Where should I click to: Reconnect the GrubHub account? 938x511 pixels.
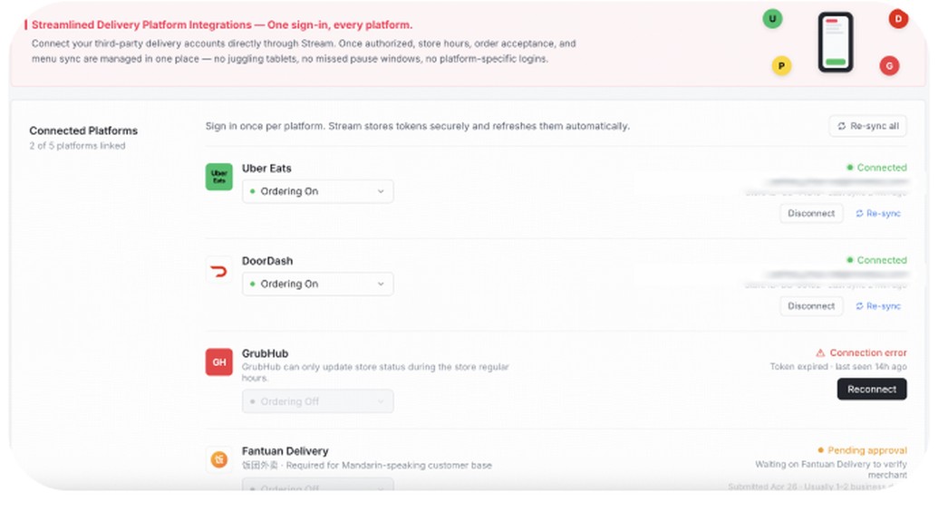[x=872, y=390]
